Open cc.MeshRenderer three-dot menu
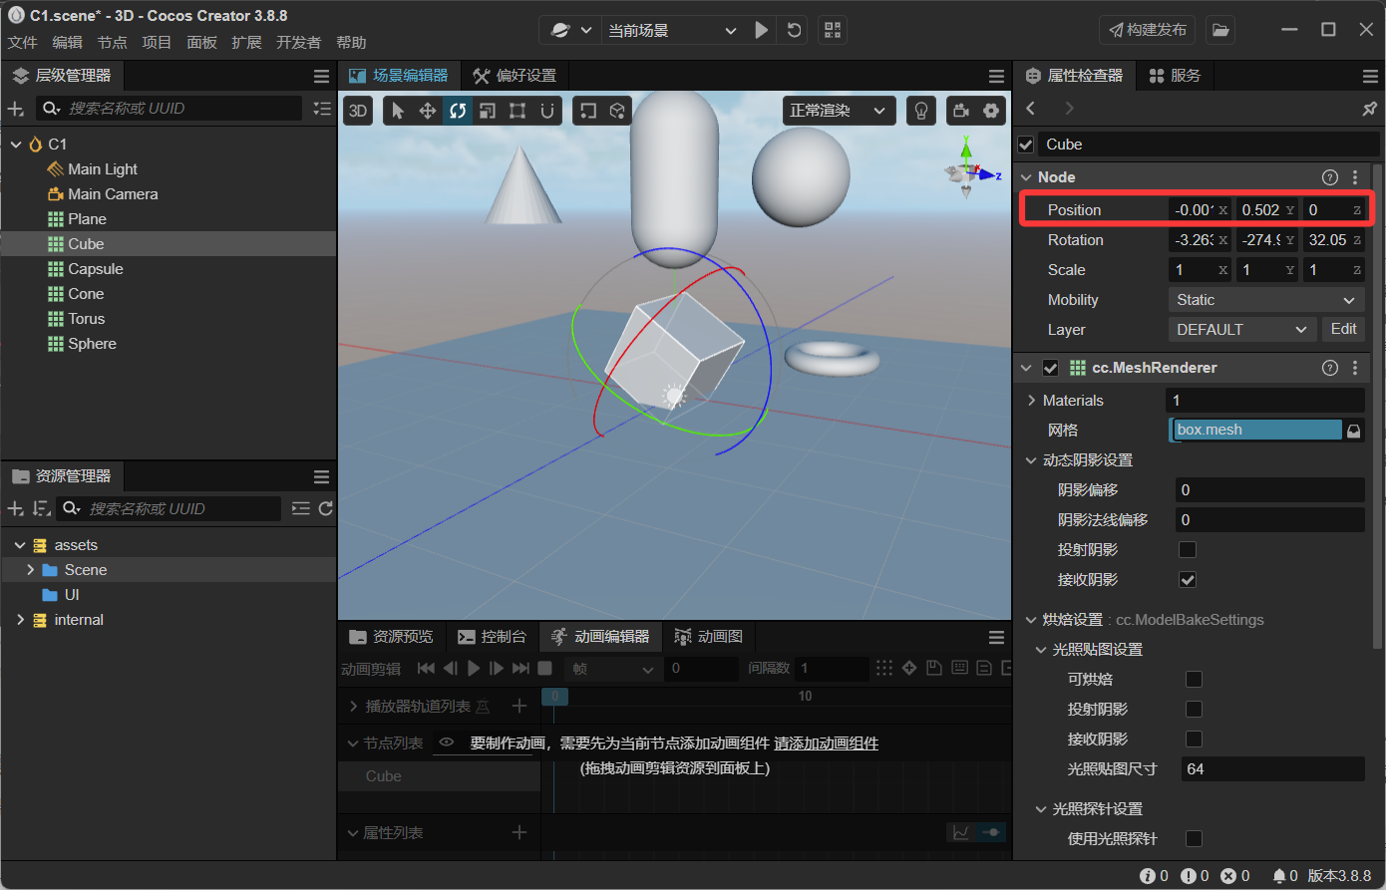1386x890 pixels. [x=1355, y=368]
